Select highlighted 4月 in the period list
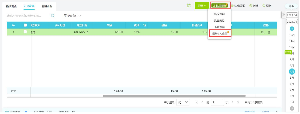 (292, 71)
